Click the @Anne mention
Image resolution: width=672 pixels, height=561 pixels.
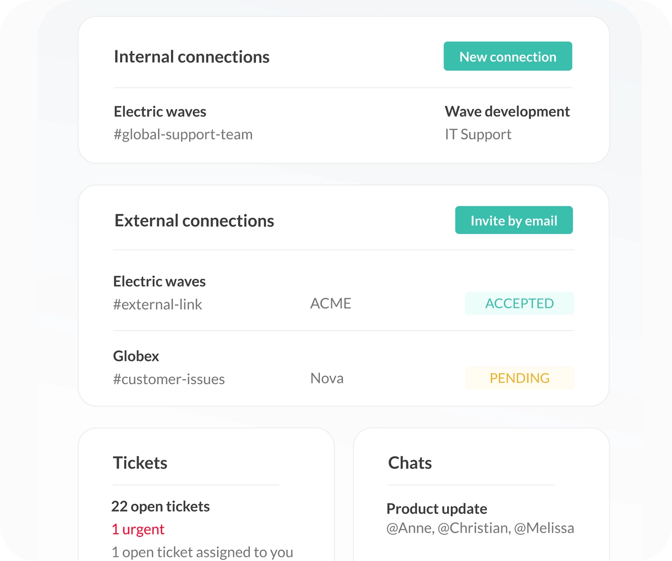point(406,528)
